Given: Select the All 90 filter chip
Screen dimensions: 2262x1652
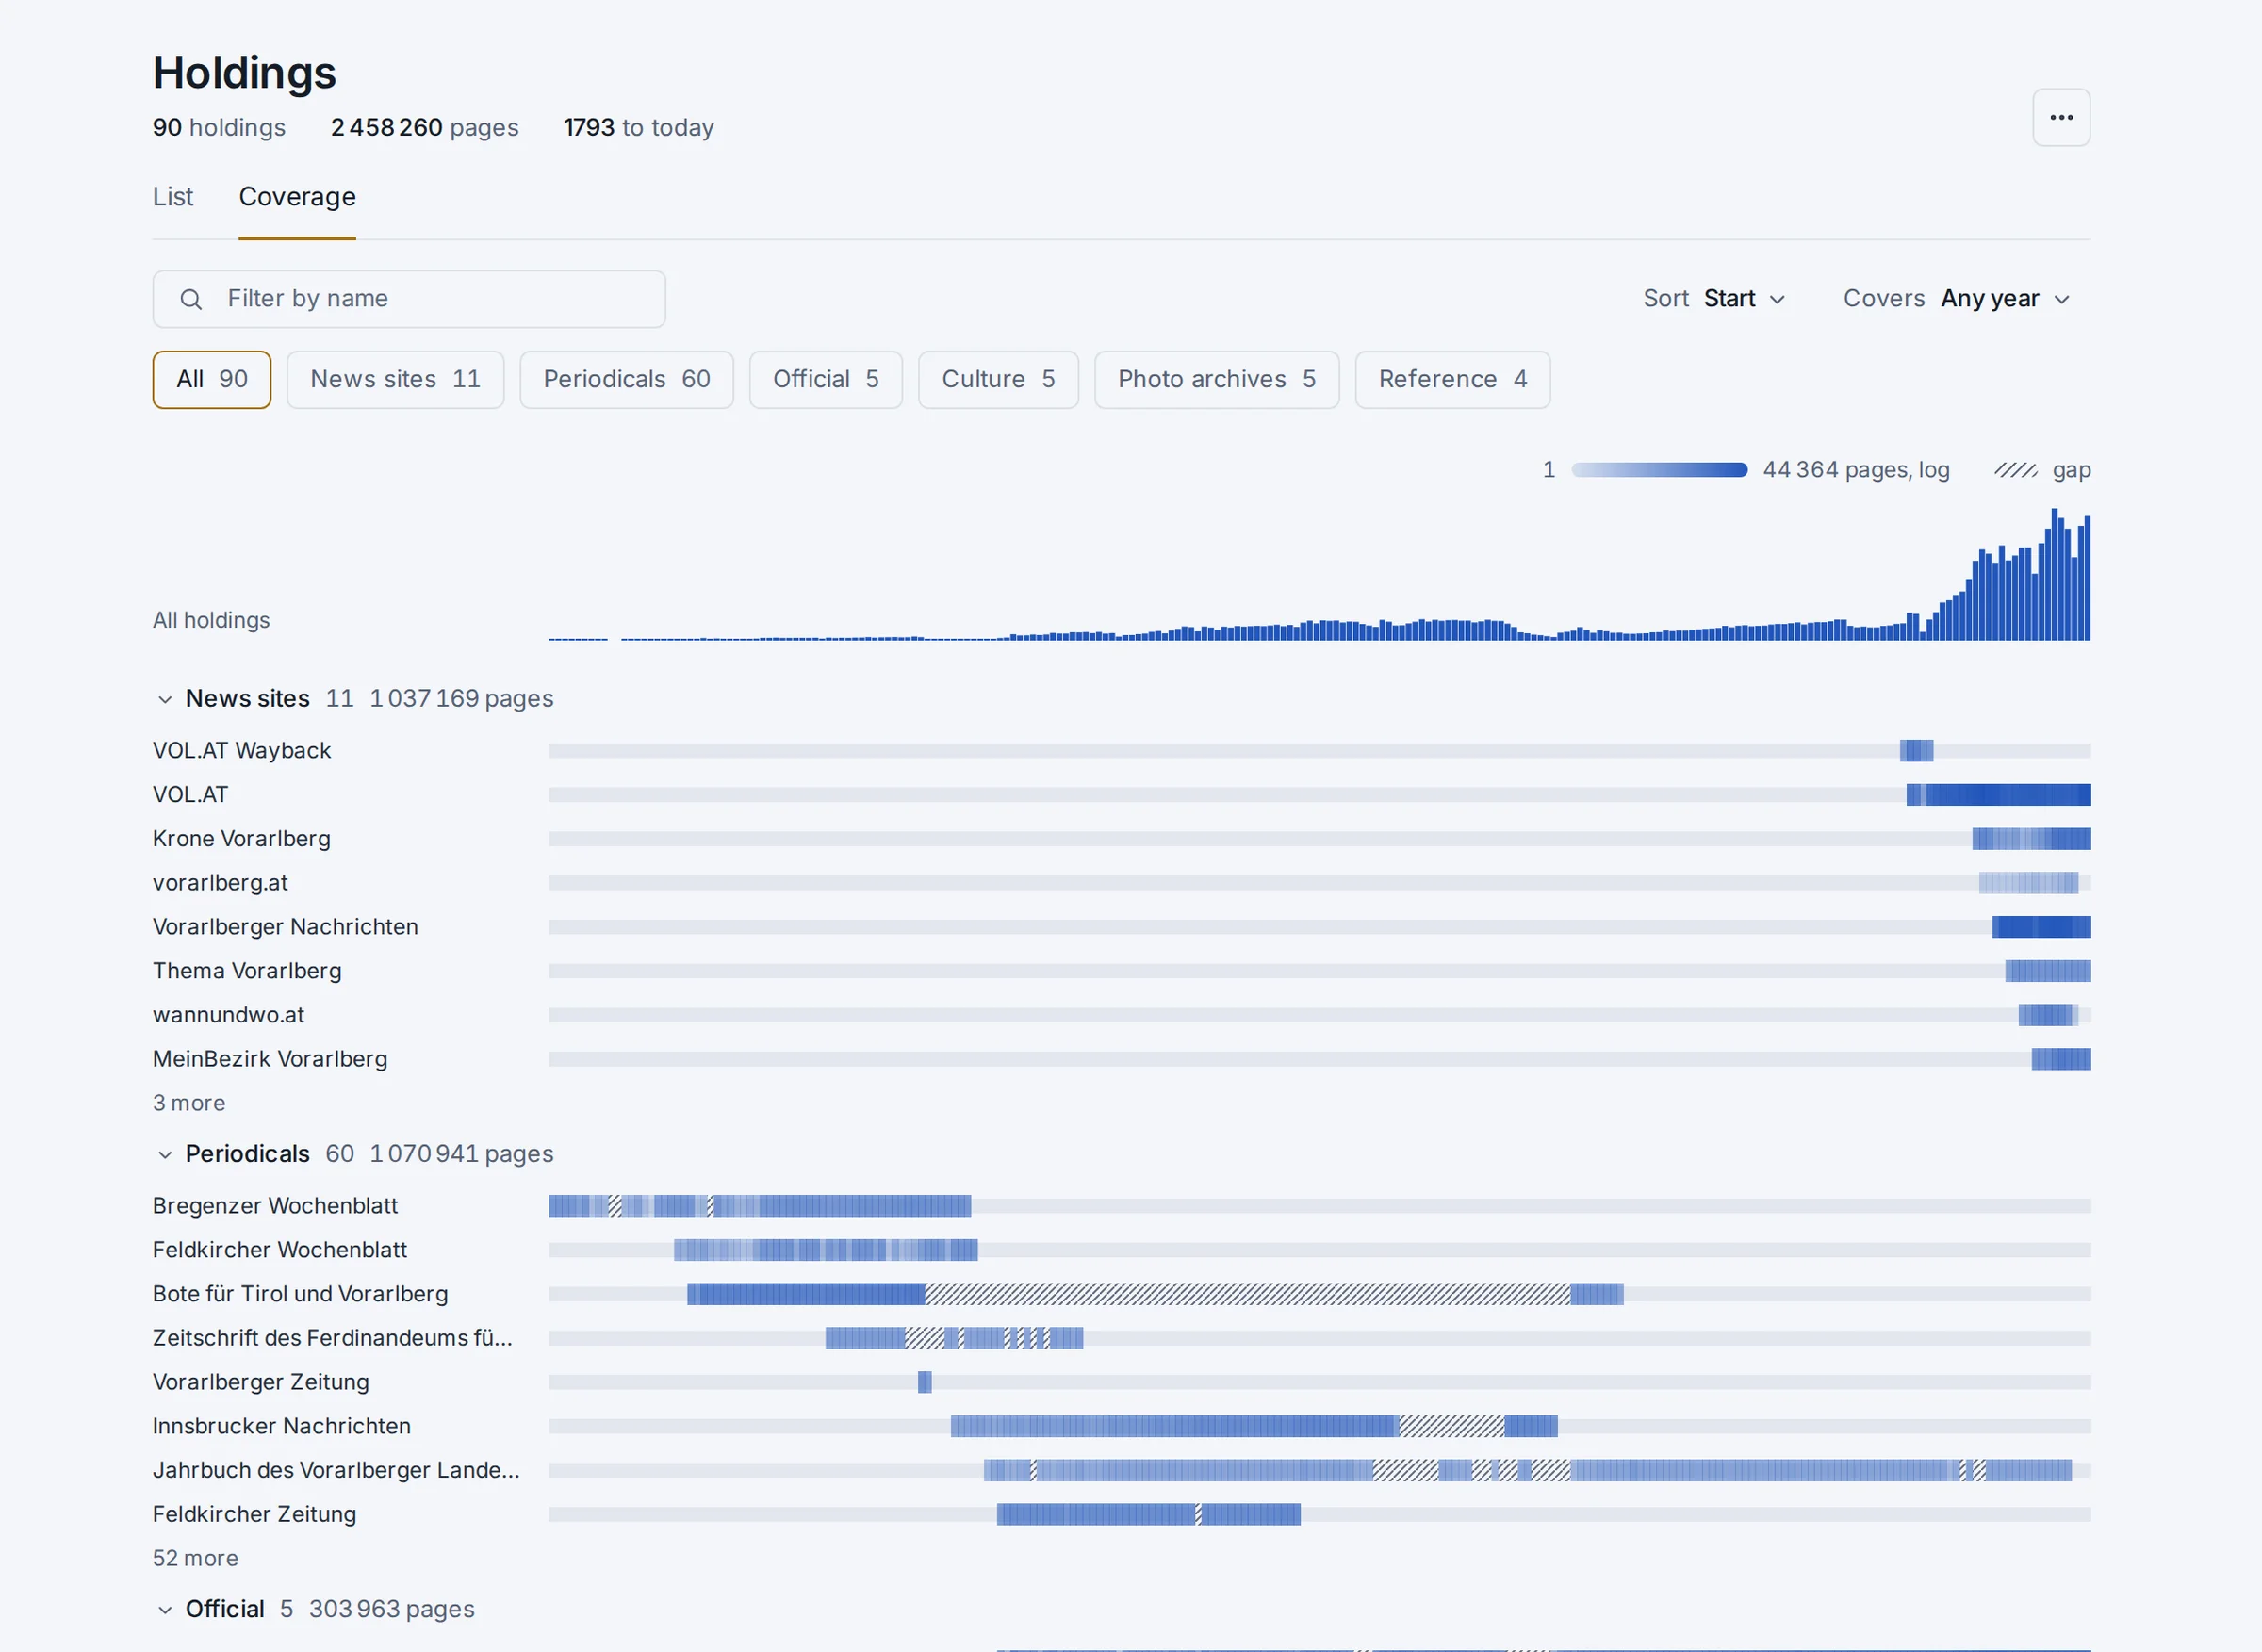Looking at the screenshot, I should point(212,380).
